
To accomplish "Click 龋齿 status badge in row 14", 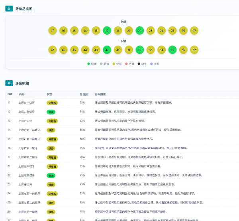I will tap(51, 130).
